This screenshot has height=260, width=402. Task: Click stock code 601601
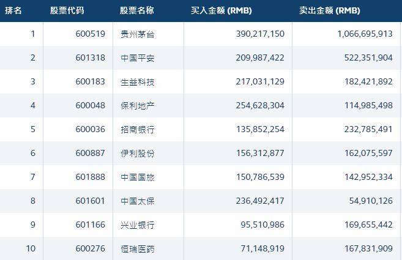click(x=91, y=201)
